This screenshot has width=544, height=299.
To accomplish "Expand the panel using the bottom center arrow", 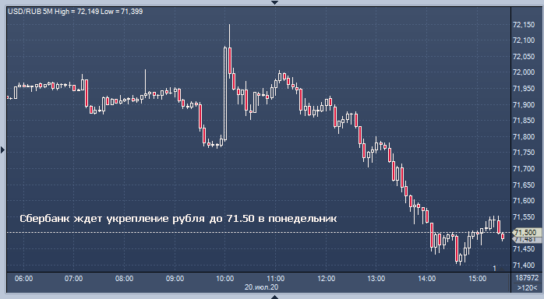I will tap(275, 297).
